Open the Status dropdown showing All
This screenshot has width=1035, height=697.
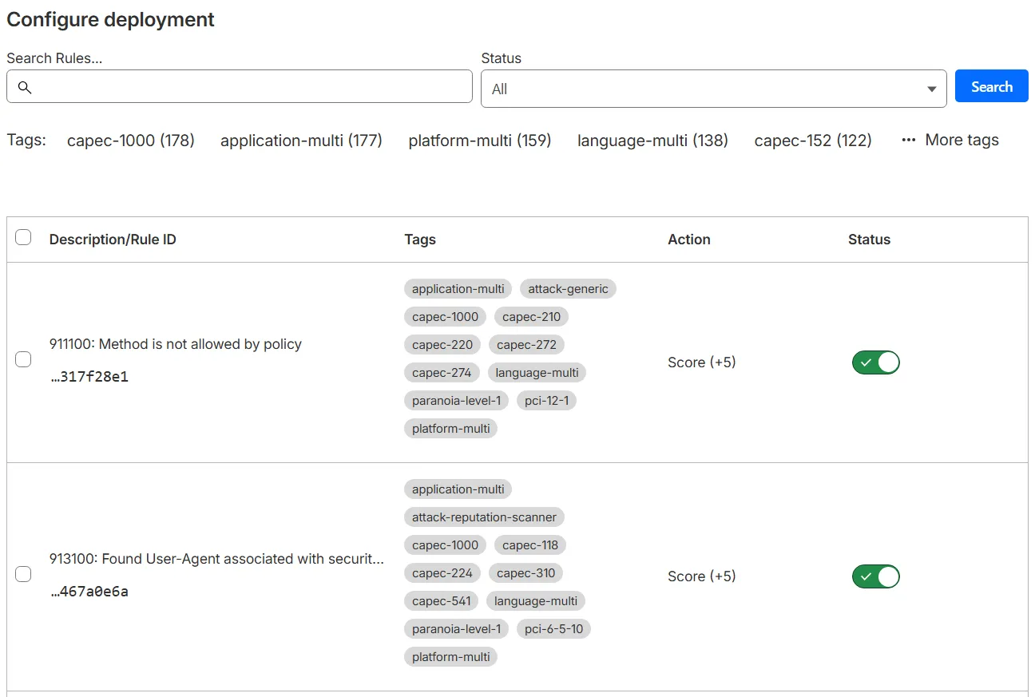(713, 87)
